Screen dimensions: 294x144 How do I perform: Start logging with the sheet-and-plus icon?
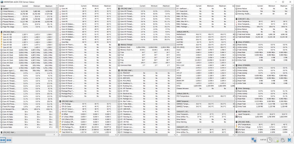click(276, 140)
